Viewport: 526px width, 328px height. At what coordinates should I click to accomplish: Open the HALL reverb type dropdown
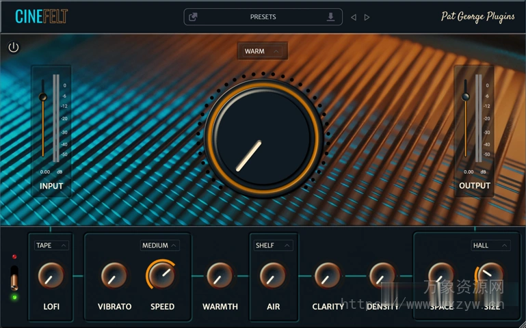pyautogui.click(x=490, y=245)
